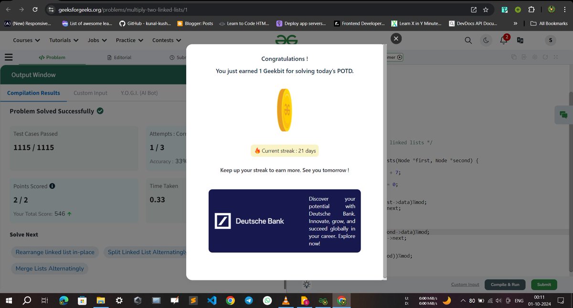Open the language translate icon in header
The height and width of the screenshot is (308, 573).
coord(520,41)
